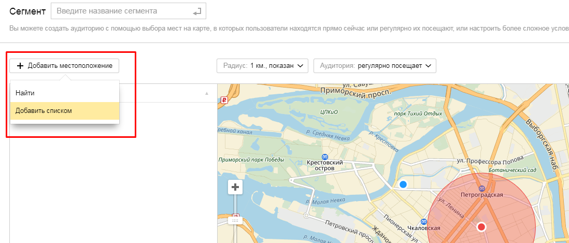Select the blue location dot on map
The height and width of the screenshot is (243, 569).
(403, 184)
